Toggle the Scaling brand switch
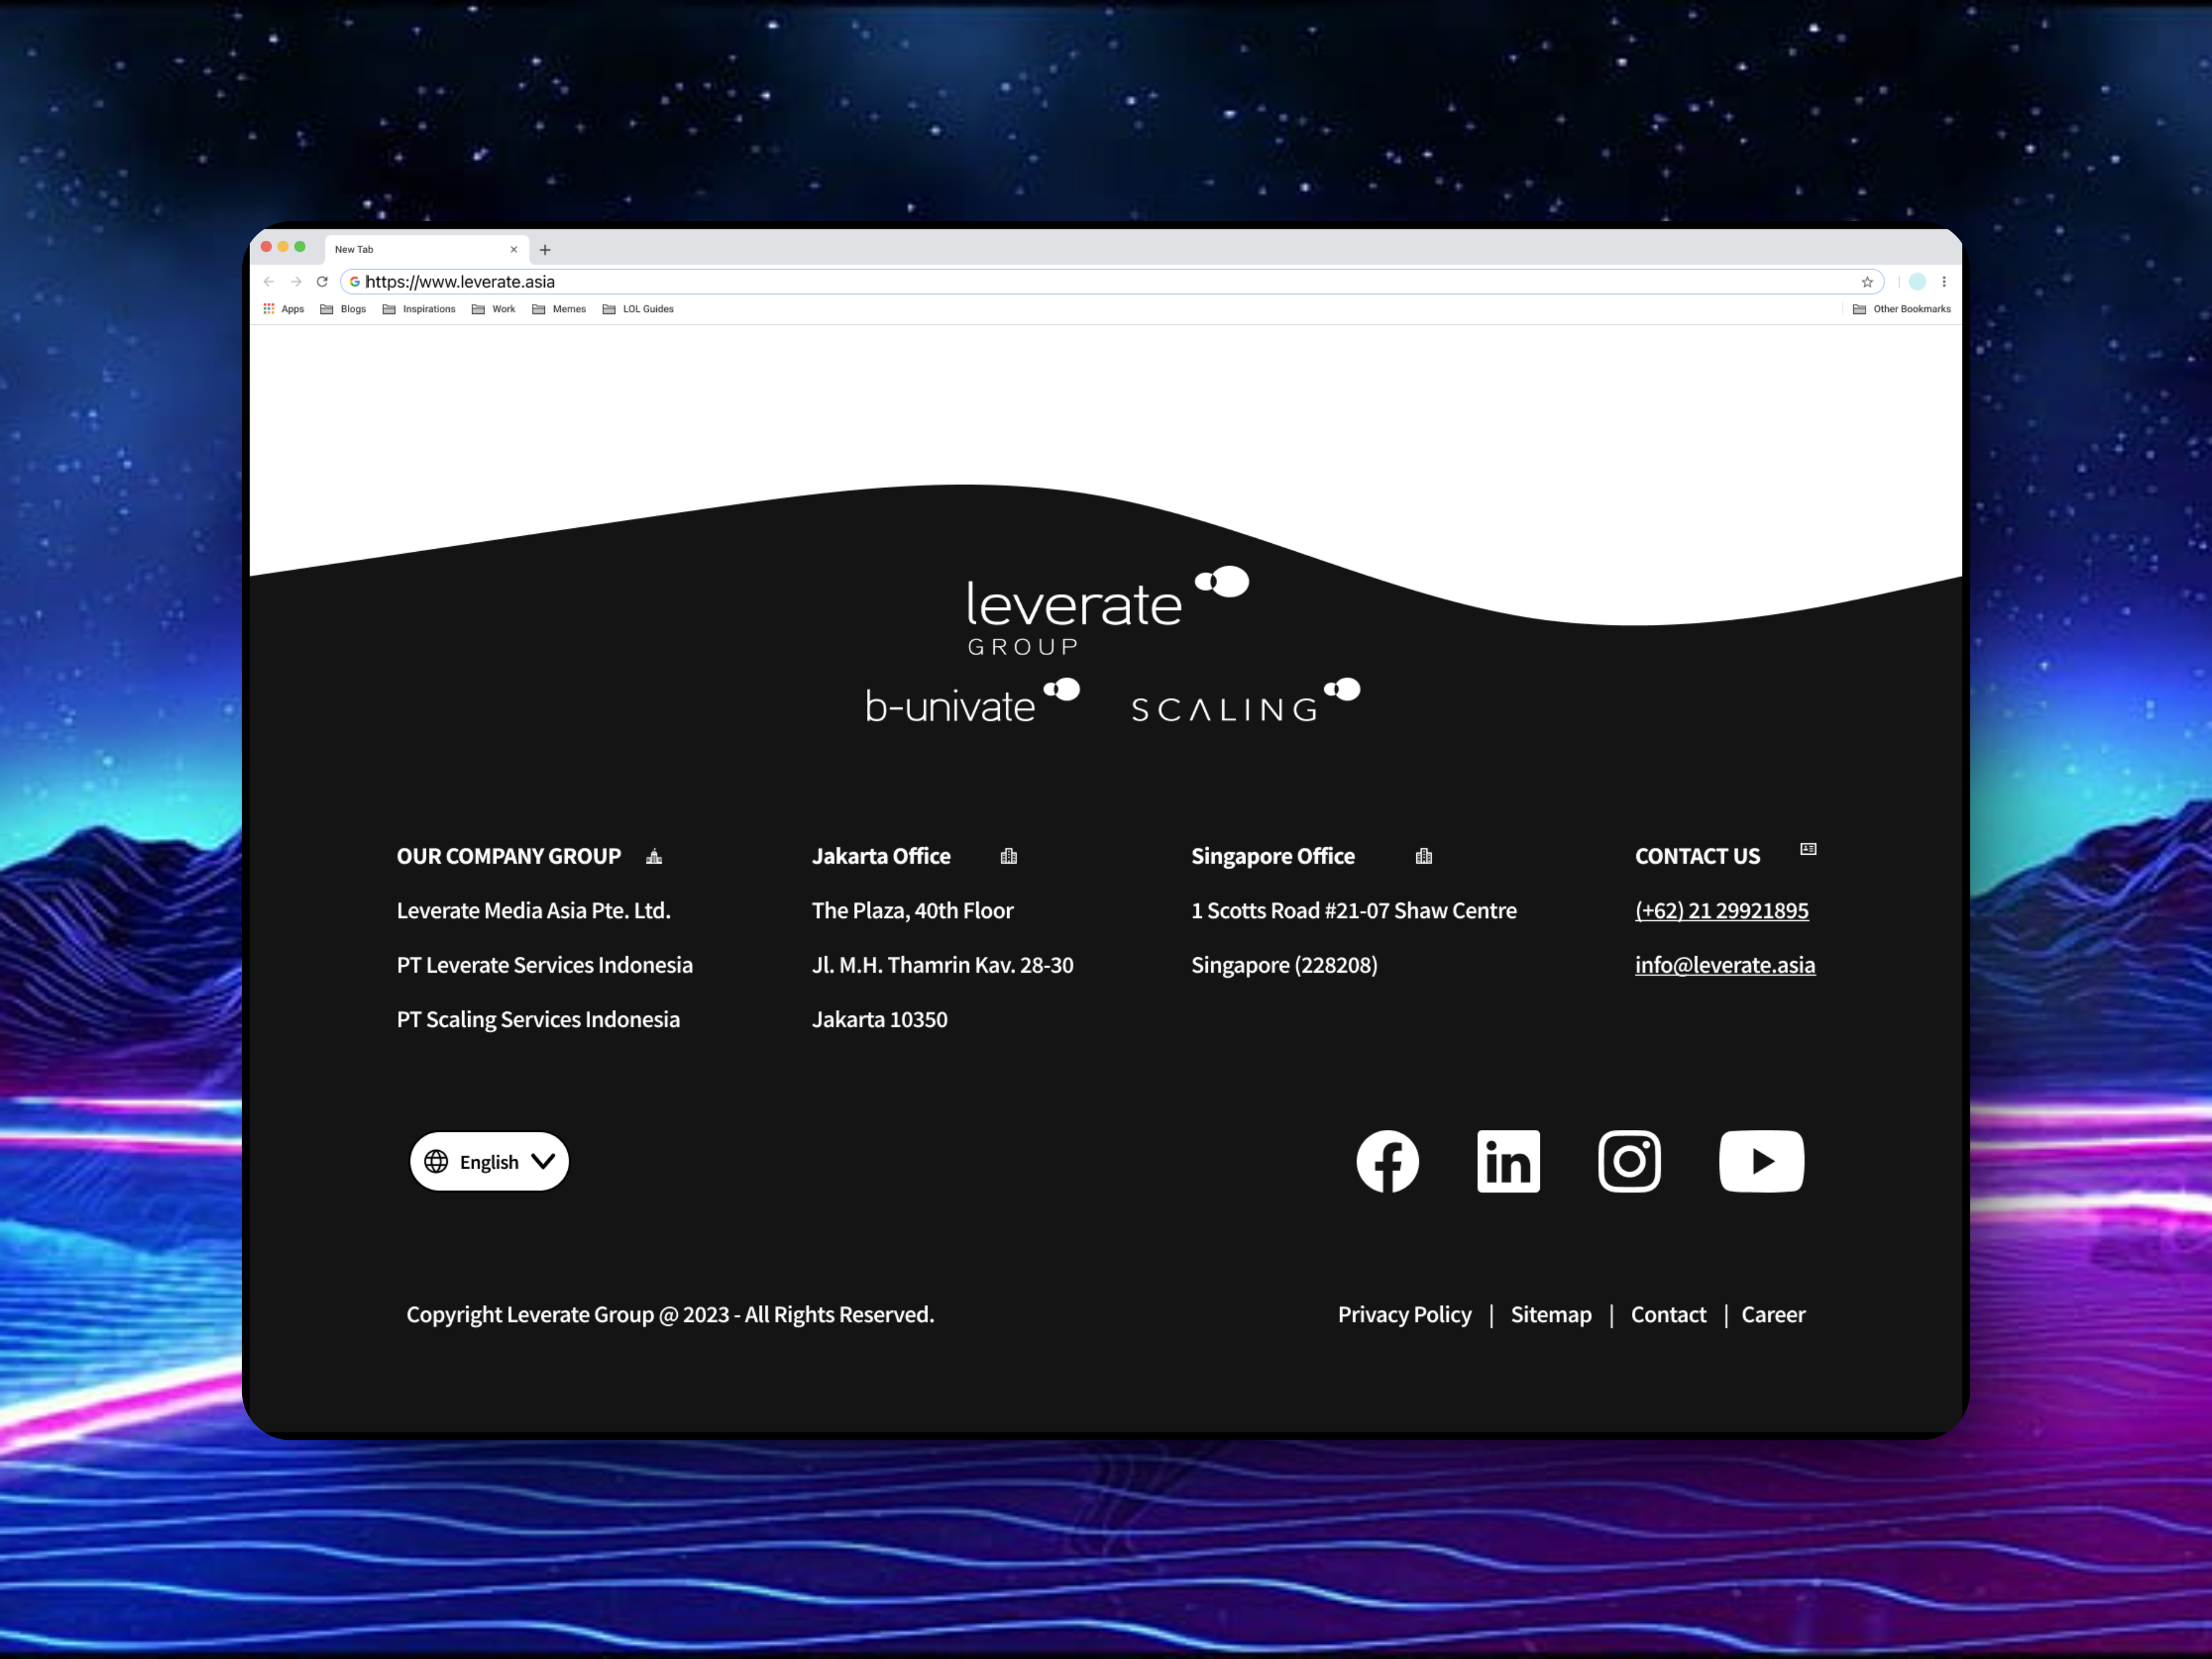The width and height of the screenshot is (2212, 1659). click(x=1343, y=692)
